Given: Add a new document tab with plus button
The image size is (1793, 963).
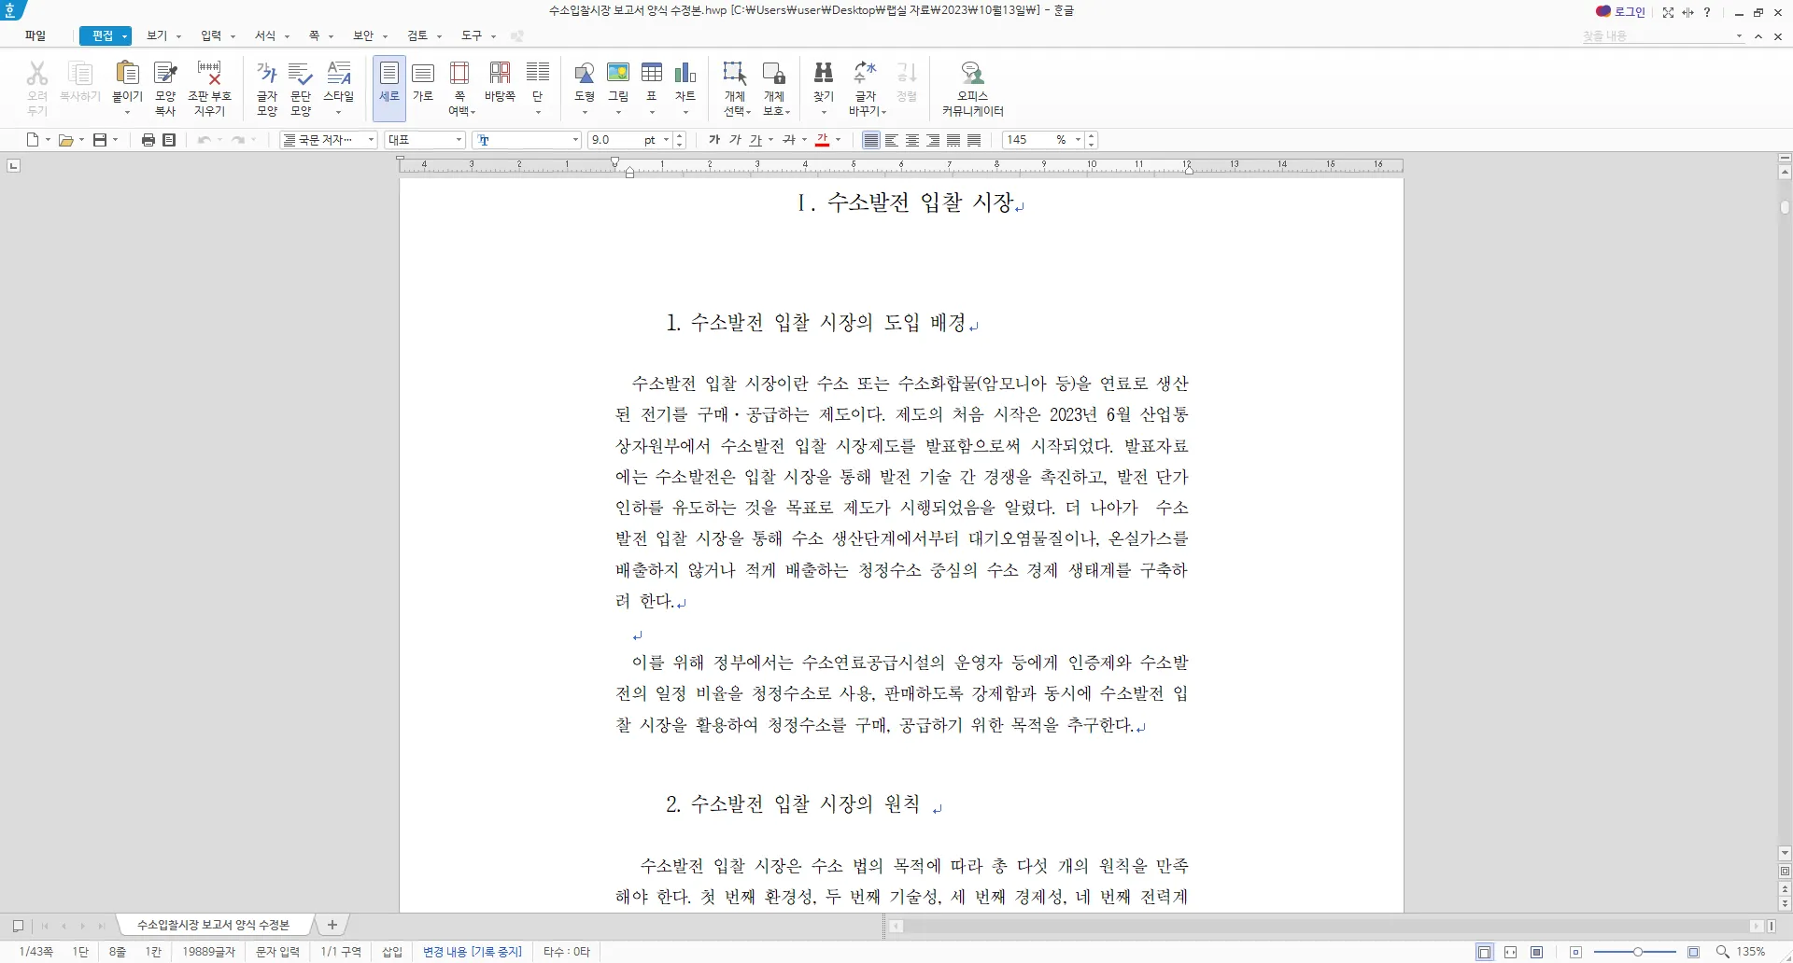Looking at the screenshot, I should tap(332, 925).
